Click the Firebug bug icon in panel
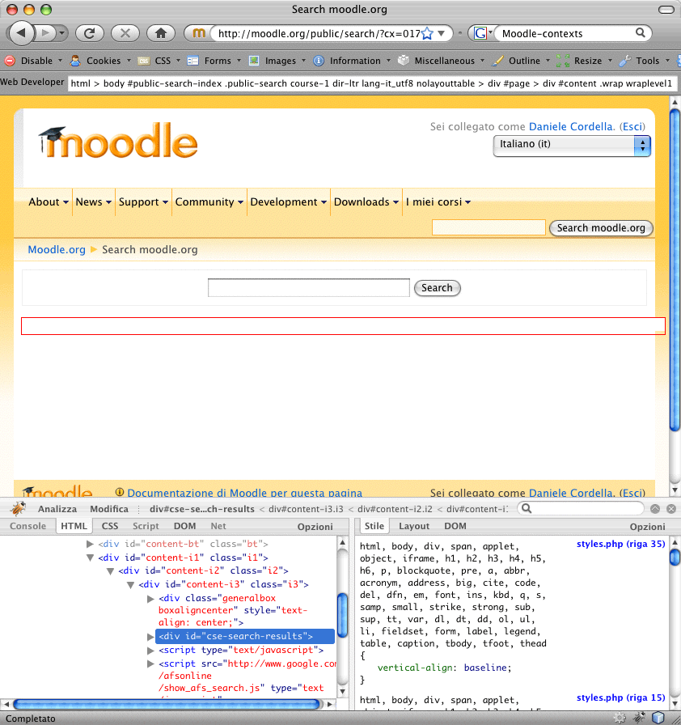The image size is (681, 725). click(x=18, y=509)
